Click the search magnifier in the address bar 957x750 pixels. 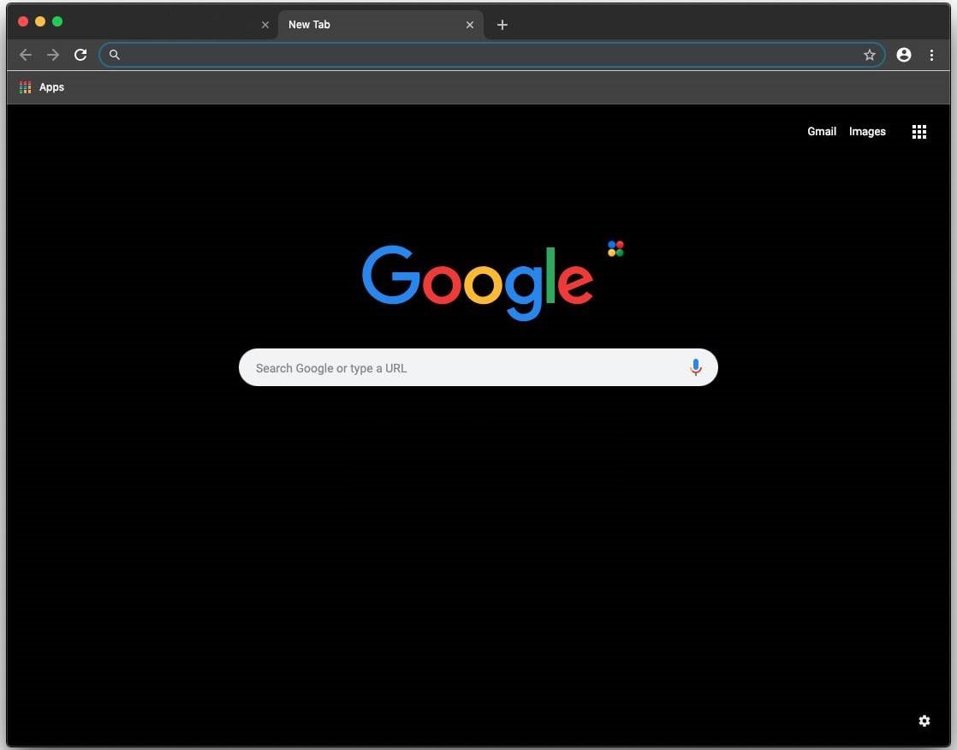pos(114,55)
